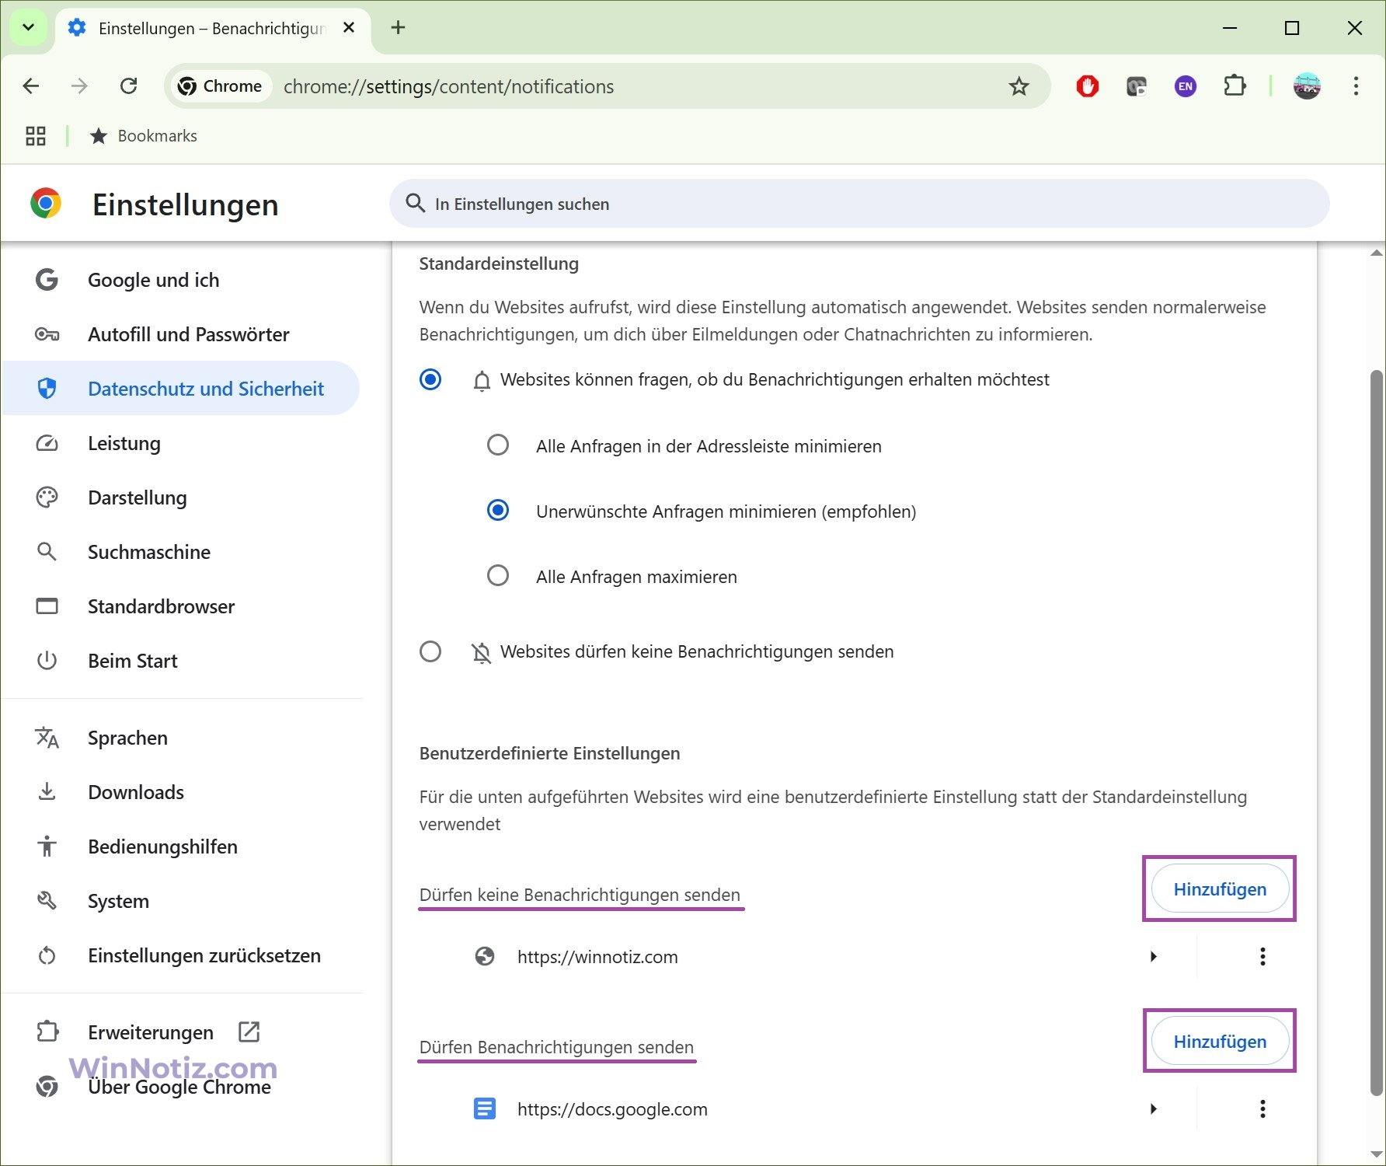Click the forward navigation arrow

coord(79,86)
